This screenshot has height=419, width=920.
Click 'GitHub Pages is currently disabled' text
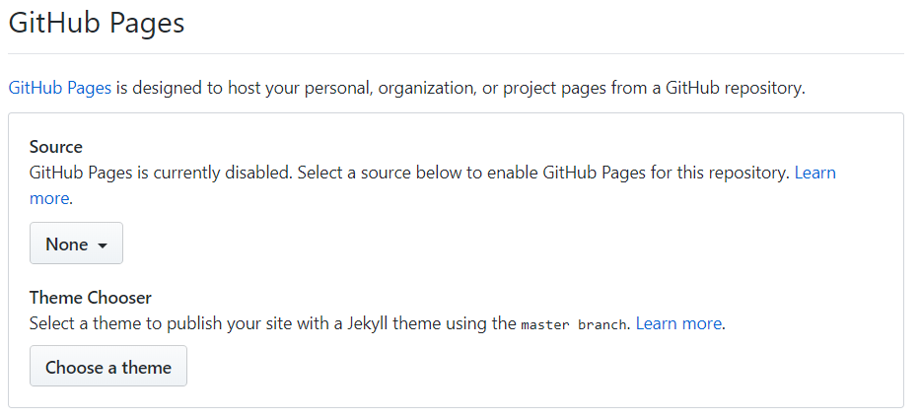pos(160,174)
